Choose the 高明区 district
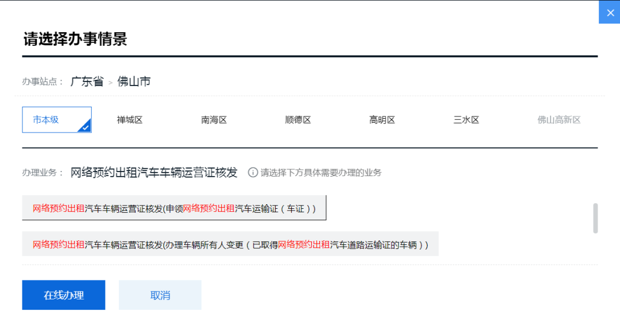 tap(382, 119)
